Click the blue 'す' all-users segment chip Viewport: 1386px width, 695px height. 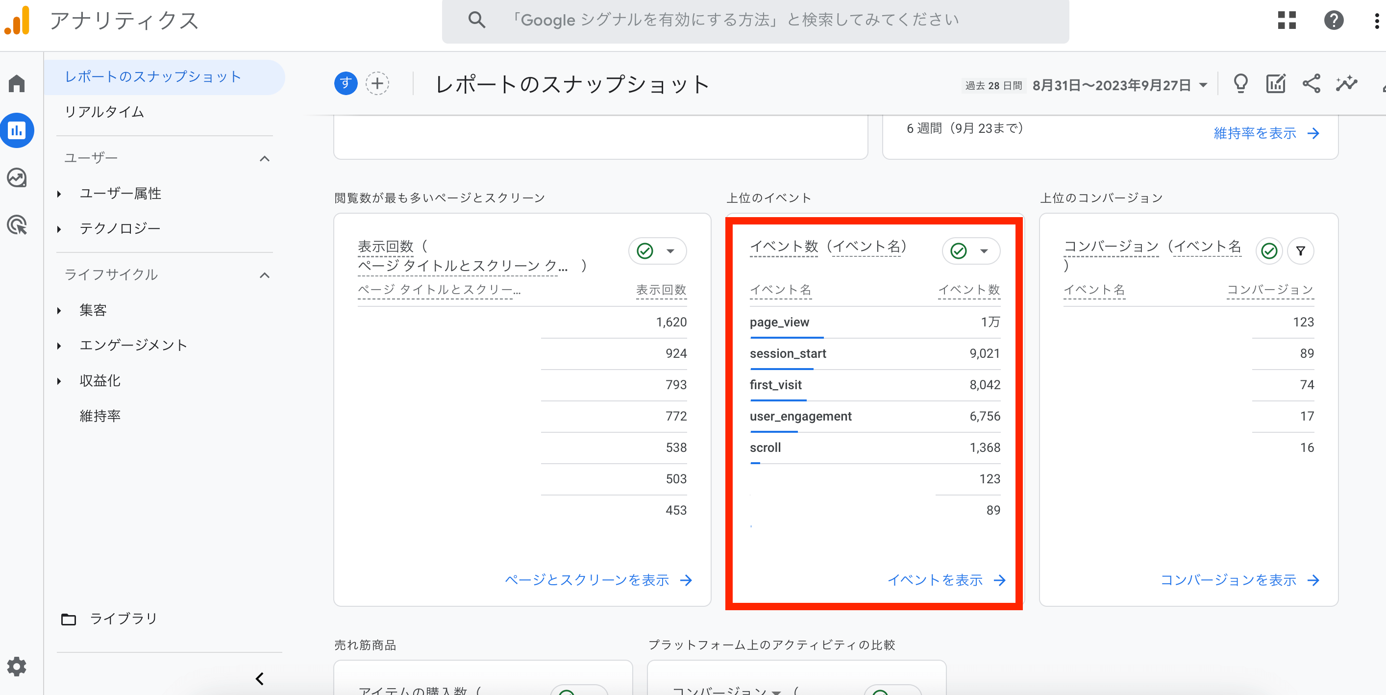tap(346, 83)
